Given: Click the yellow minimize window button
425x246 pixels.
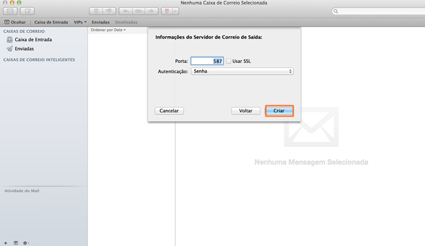Looking at the screenshot, I should pos(12,3).
